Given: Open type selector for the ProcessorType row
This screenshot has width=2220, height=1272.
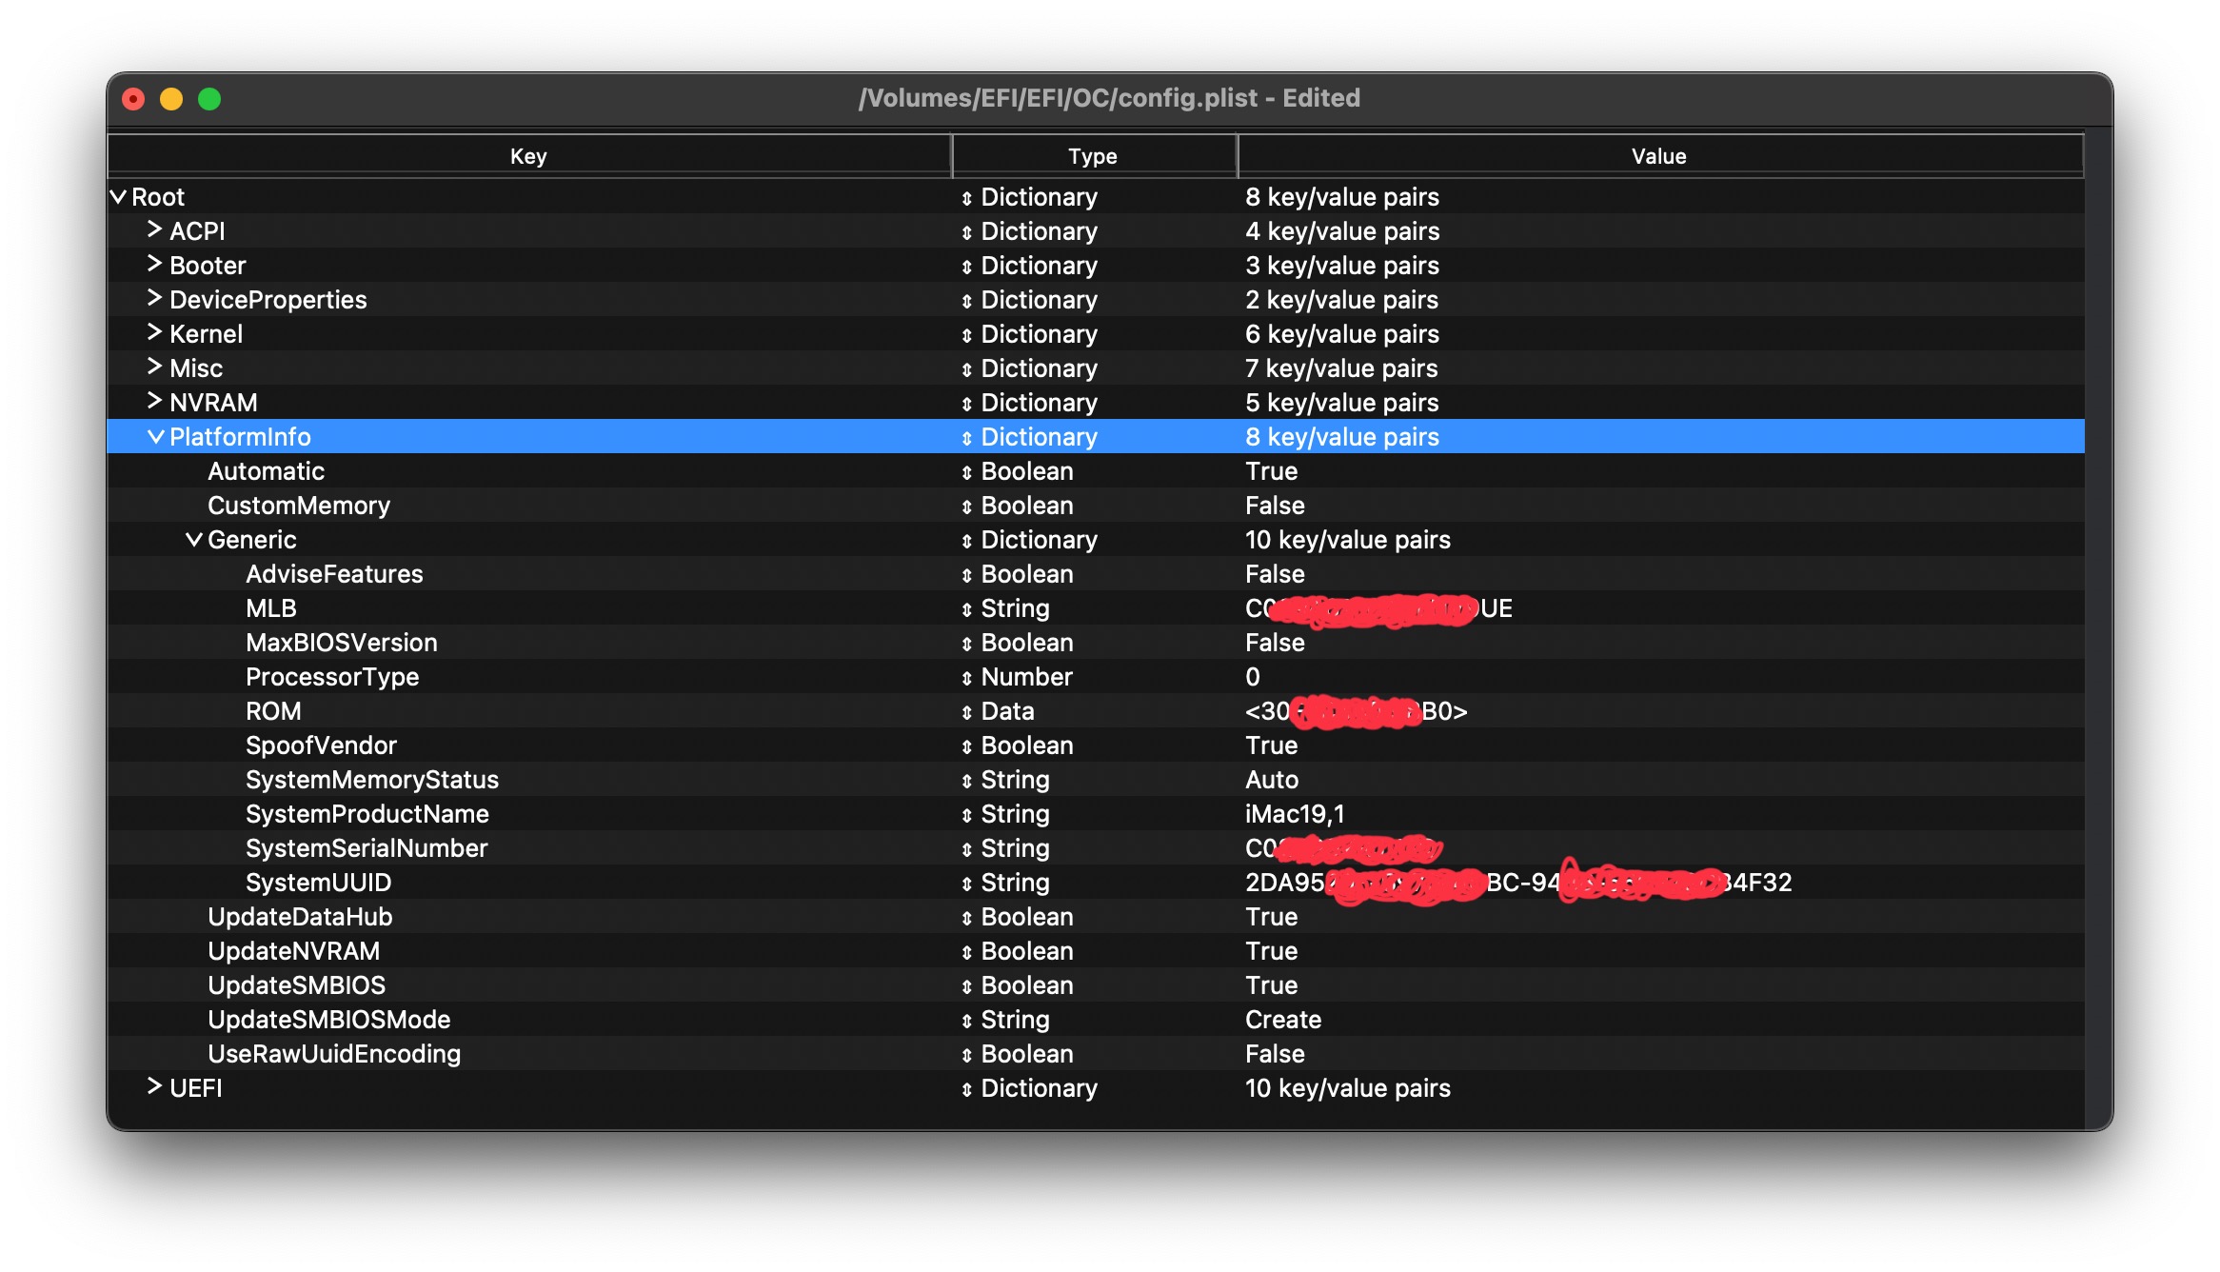Looking at the screenshot, I should point(966,678).
